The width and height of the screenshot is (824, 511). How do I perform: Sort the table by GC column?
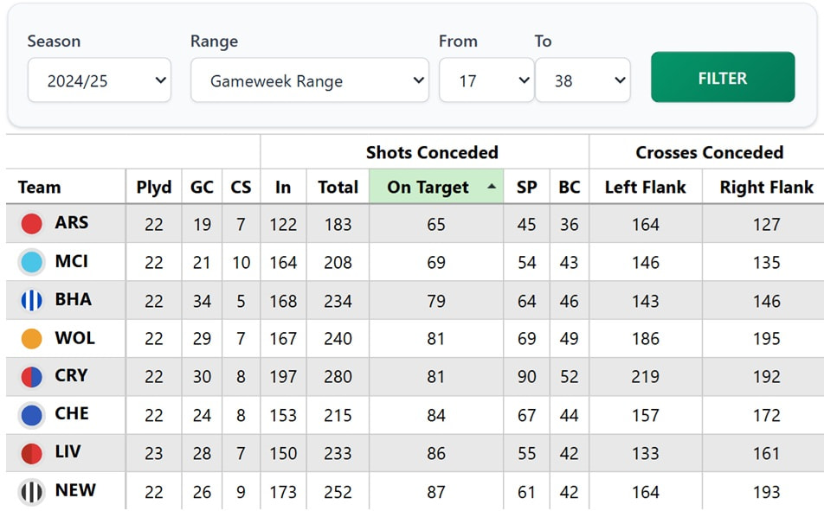(x=202, y=187)
